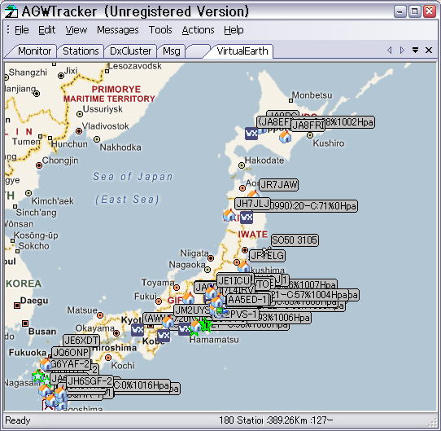Click WX icon near Kobe
Image resolution: width=441 pixels, height=431 pixels.
coord(164,335)
